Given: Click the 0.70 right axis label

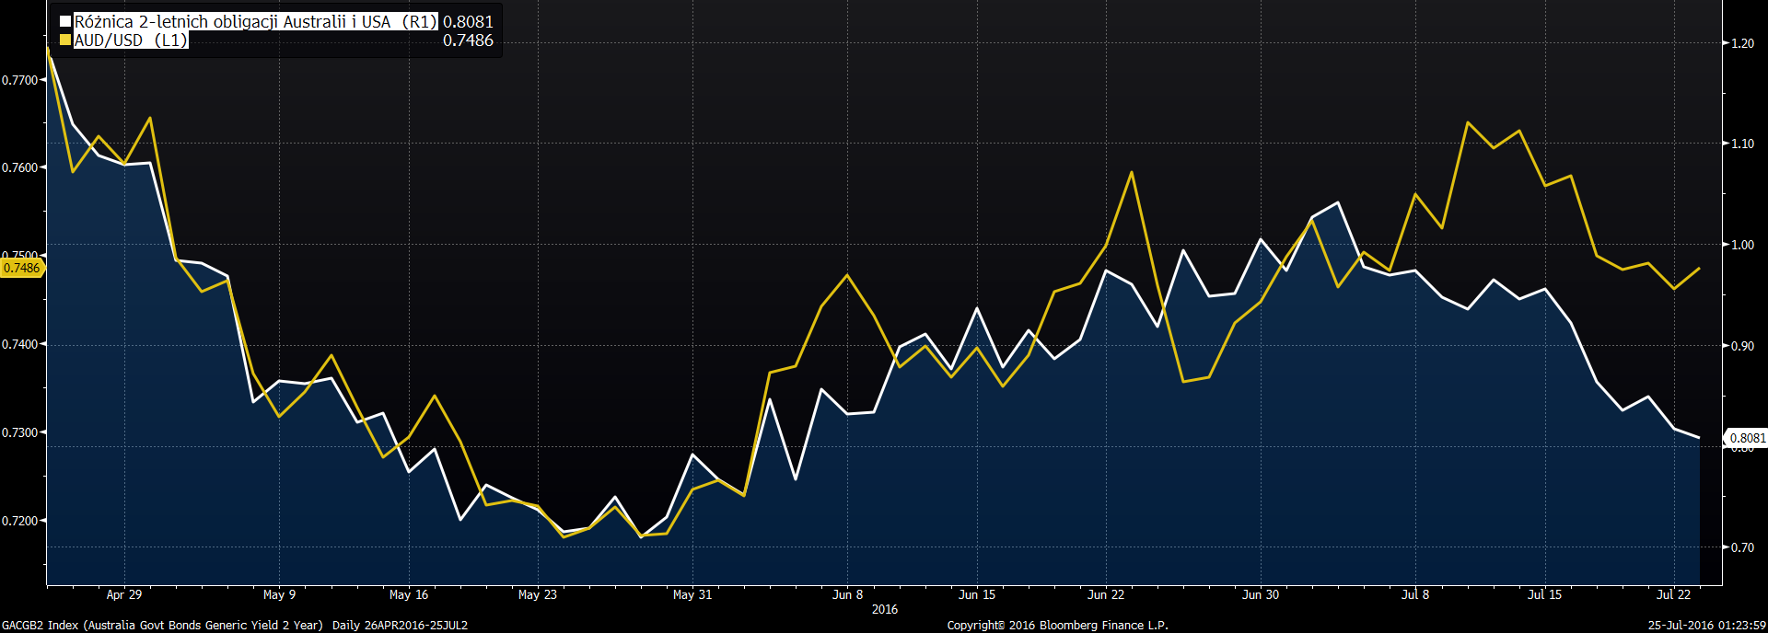Looking at the screenshot, I should pos(1742,547).
